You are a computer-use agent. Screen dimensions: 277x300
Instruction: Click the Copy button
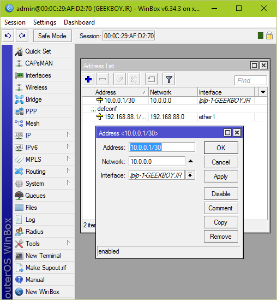pyautogui.click(x=221, y=222)
